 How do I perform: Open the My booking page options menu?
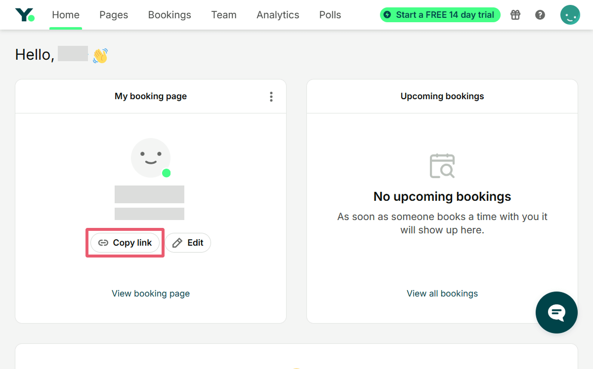pos(271,97)
